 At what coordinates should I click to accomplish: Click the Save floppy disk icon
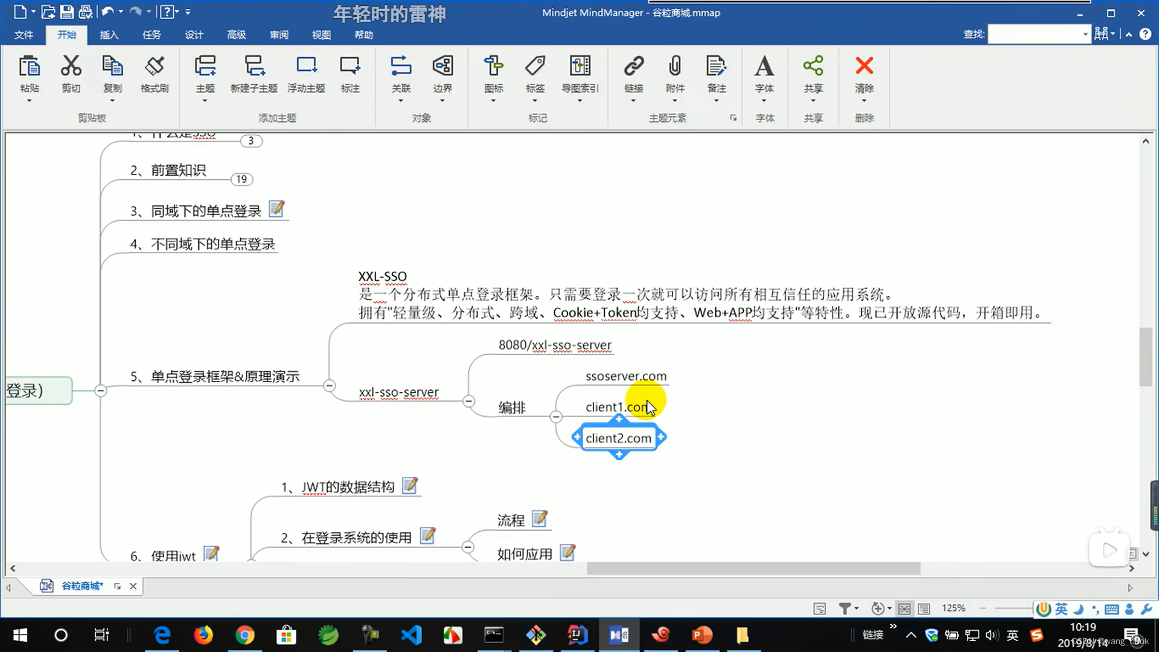66,11
